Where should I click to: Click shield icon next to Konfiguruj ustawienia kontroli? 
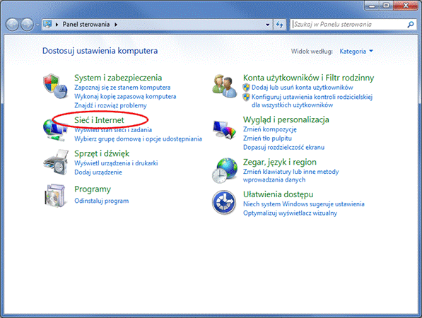246,97
